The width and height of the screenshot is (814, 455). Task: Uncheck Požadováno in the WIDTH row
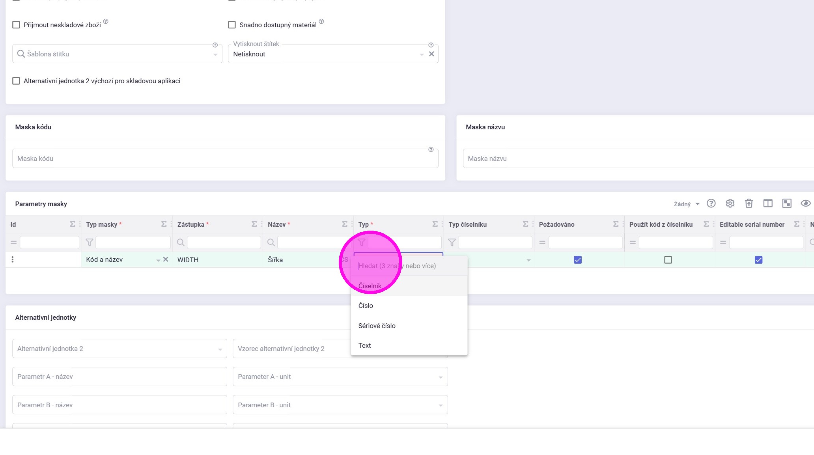pos(577,260)
